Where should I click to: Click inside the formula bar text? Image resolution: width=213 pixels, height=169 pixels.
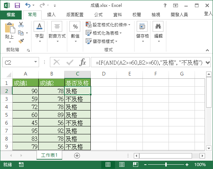(x=149, y=62)
